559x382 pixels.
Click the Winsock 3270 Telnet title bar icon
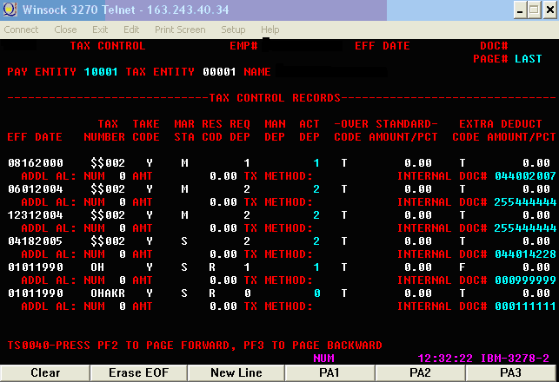tap(10, 10)
